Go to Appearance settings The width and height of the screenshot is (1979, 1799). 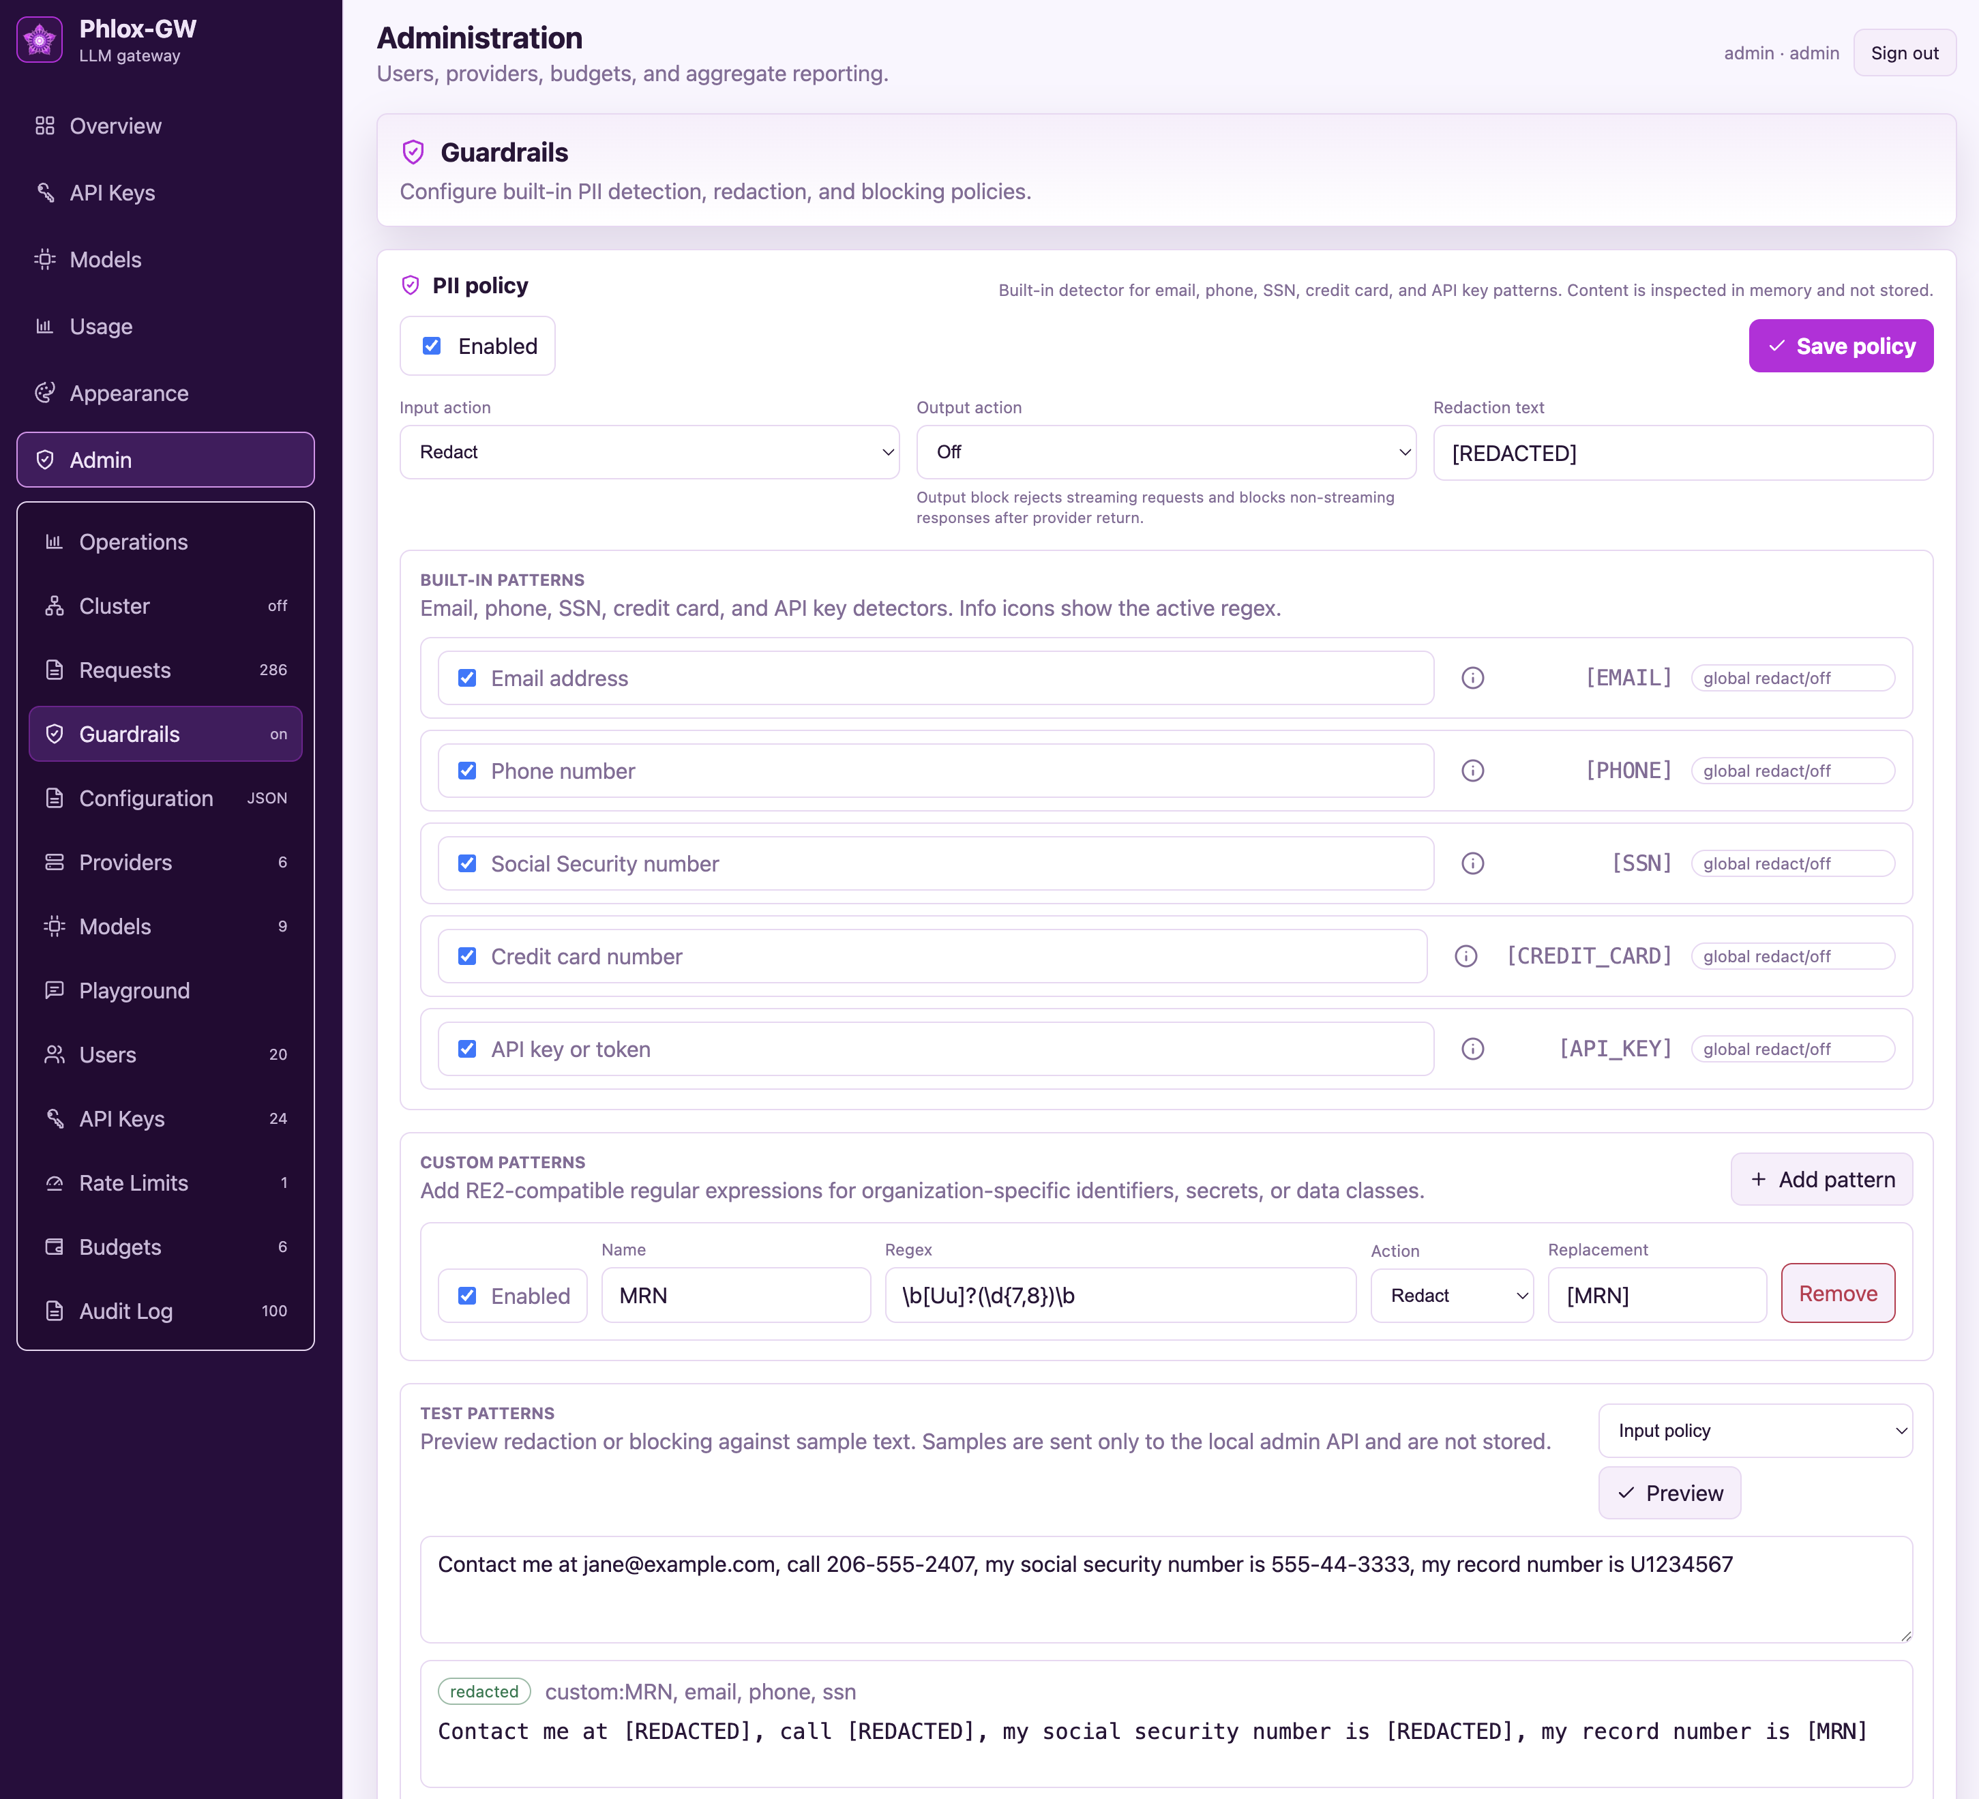(x=165, y=393)
